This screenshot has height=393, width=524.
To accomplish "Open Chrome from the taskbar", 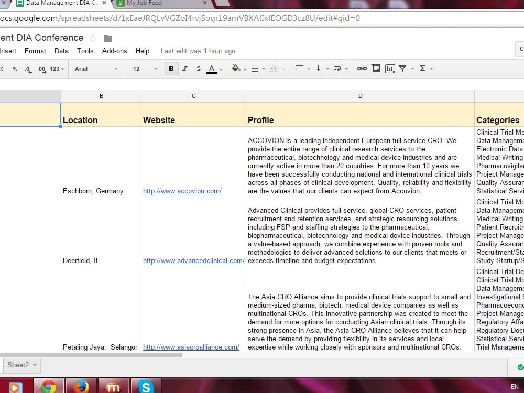I will [x=49, y=386].
